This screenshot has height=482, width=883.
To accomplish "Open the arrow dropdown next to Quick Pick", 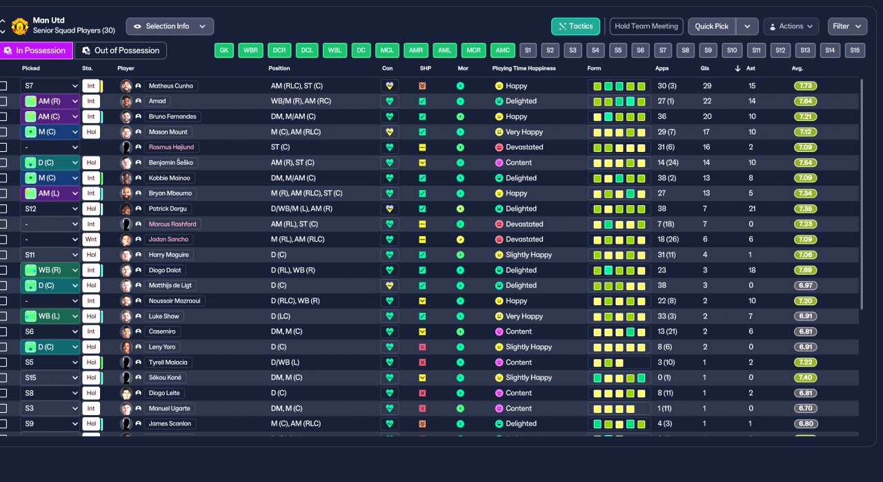I will 747,26.
